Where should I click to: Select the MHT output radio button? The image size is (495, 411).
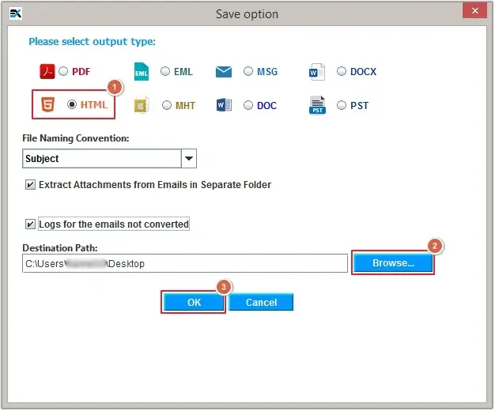pos(167,105)
